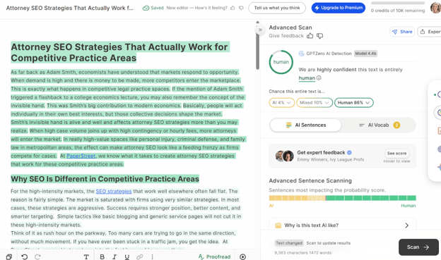Image resolution: width=441 pixels, height=260 pixels.
Task: Click the expert reviewers avatar photos
Action: 284,156
